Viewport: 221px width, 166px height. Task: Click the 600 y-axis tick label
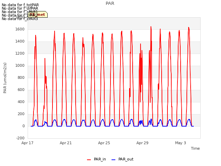(21, 90)
